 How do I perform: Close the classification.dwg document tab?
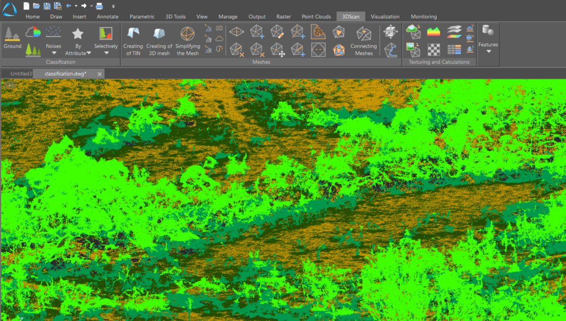[x=100, y=74]
